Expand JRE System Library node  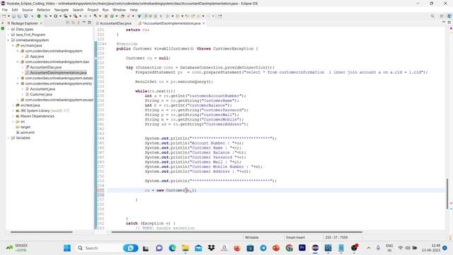pyautogui.click(x=13, y=110)
